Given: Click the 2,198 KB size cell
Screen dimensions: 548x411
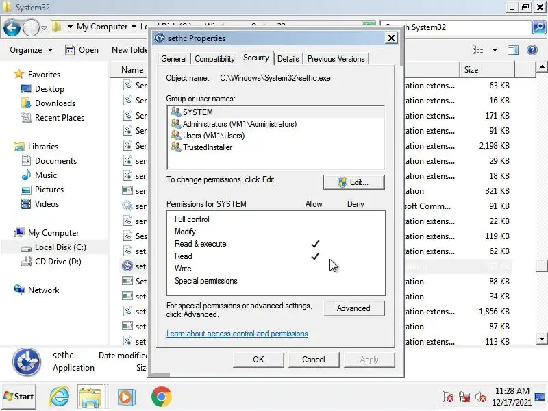Looking at the screenshot, I should click(494, 146).
